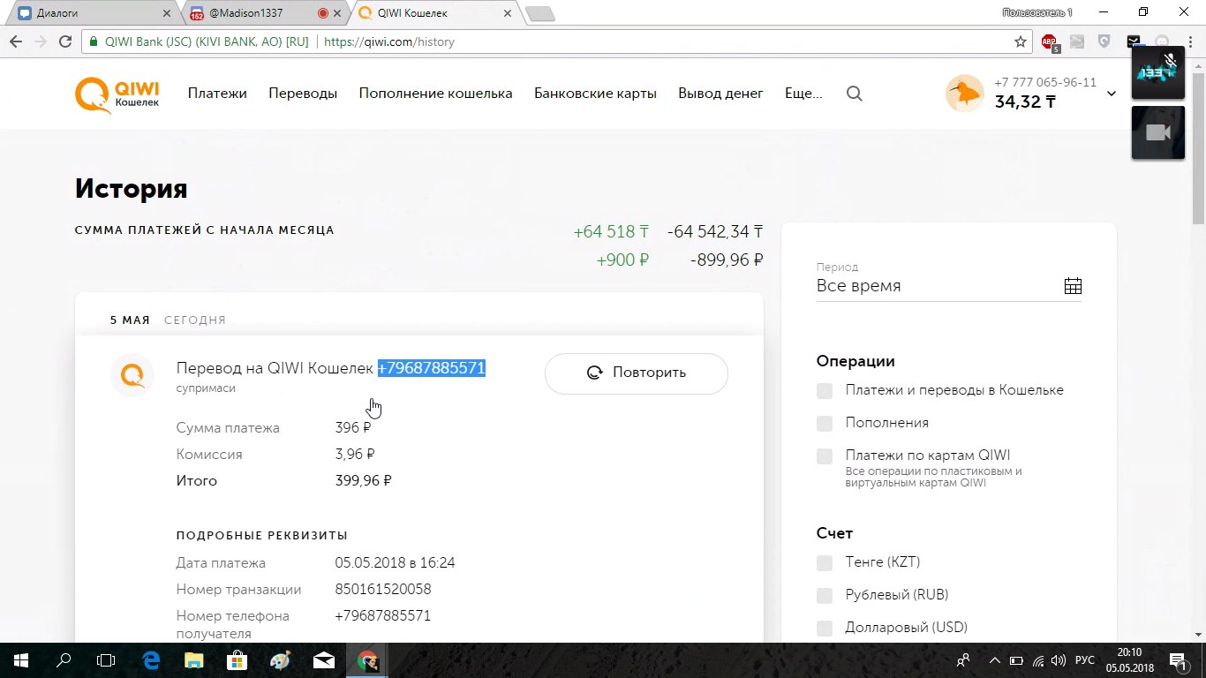Click the РУС language indicator
1206x678 pixels.
tap(1085, 660)
